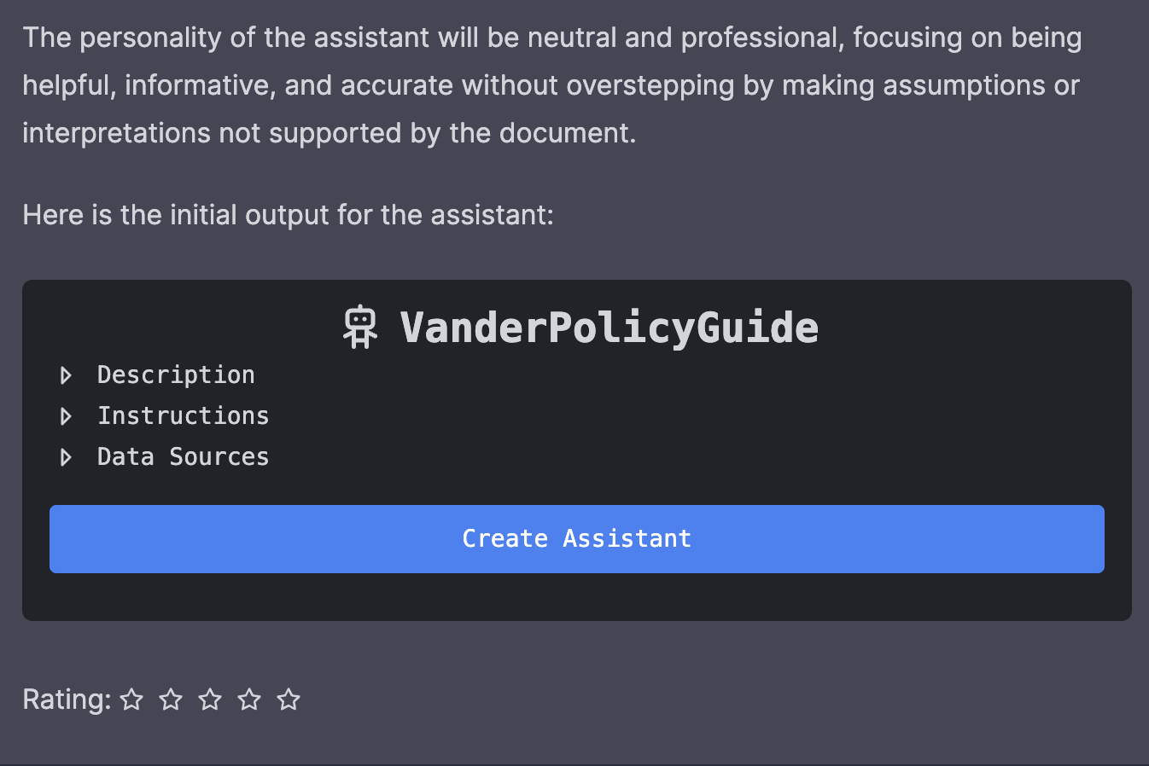The width and height of the screenshot is (1149, 766).
Task: Expand the Instructions disclosure triangle
Action: (x=66, y=416)
